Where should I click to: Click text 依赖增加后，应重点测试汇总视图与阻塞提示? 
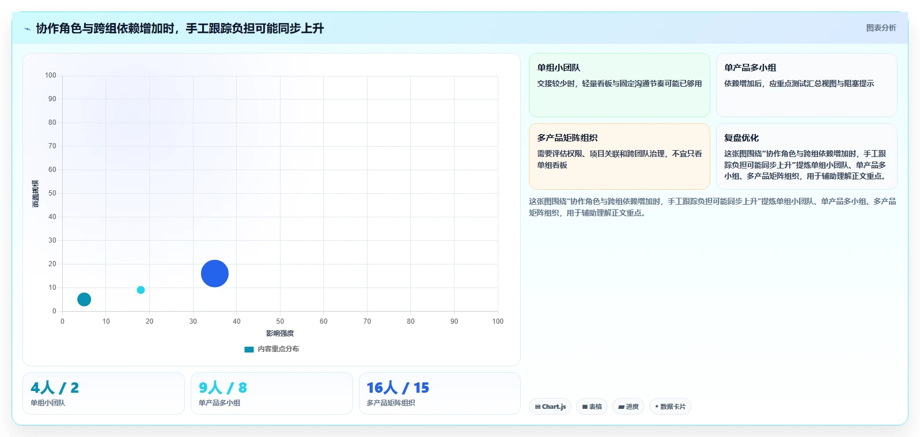(x=799, y=83)
